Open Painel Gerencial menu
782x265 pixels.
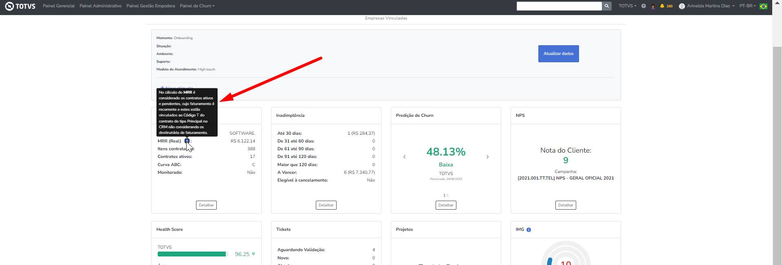click(59, 6)
